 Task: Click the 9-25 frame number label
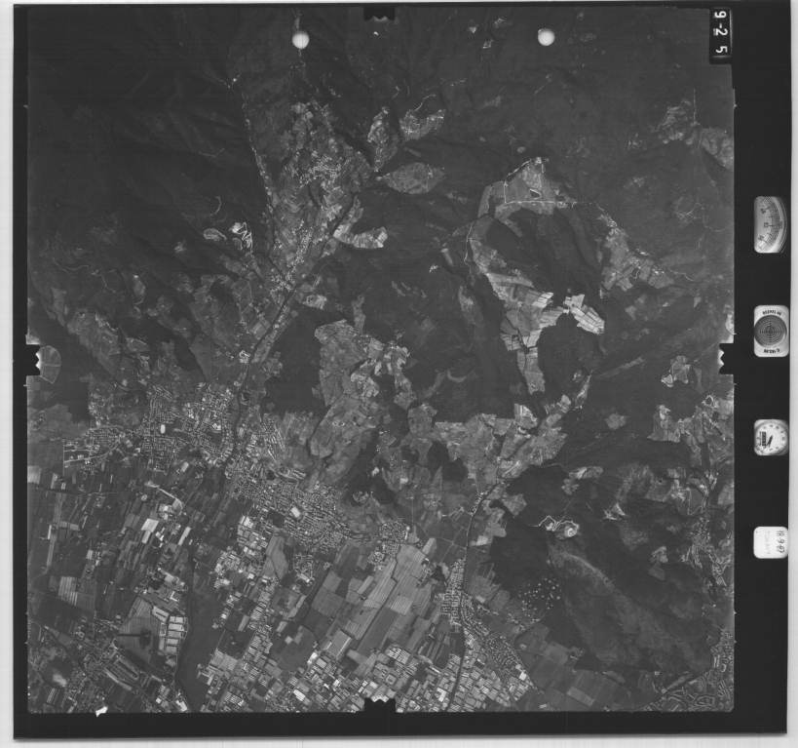tap(720, 34)
